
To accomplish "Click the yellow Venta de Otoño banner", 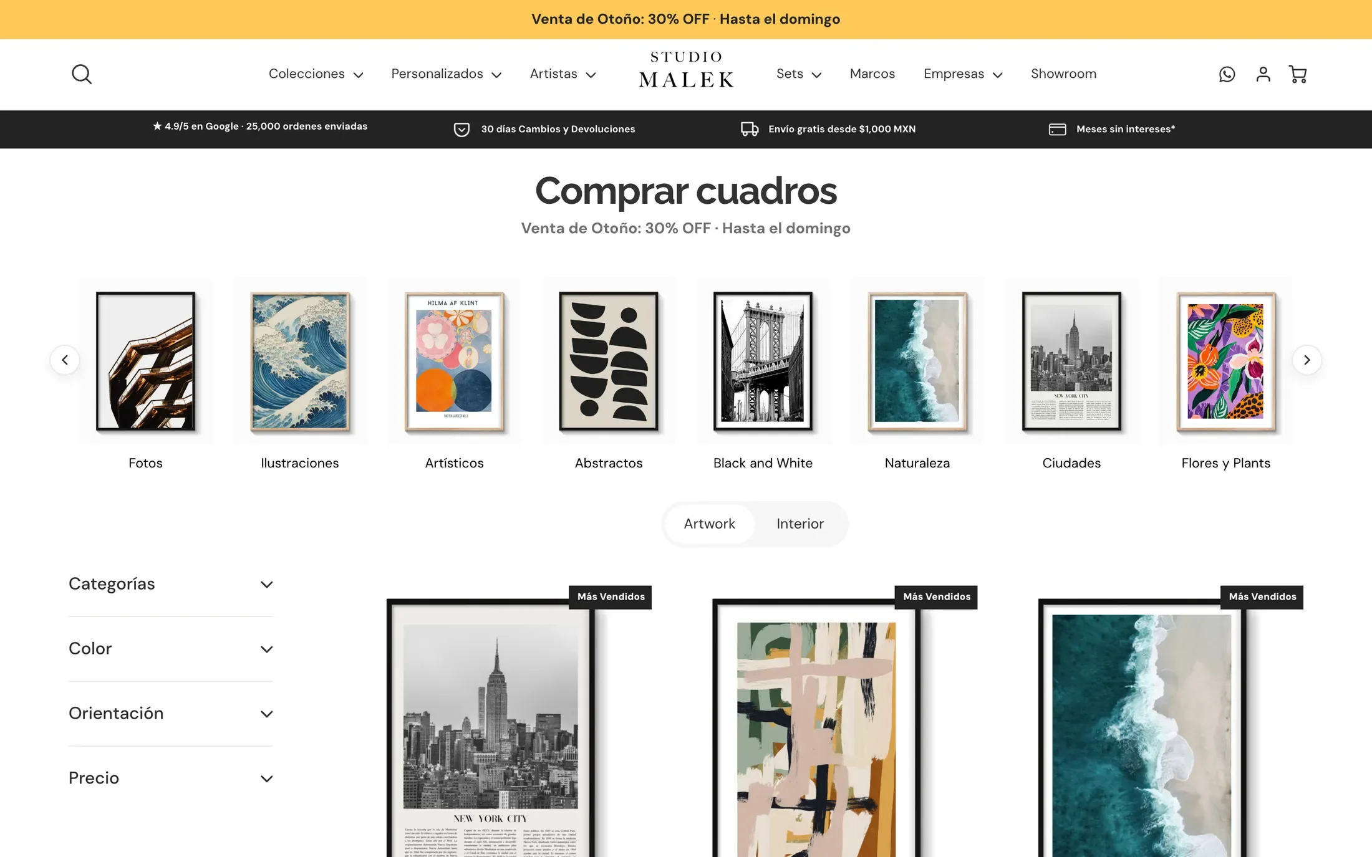I will click(686, 19).
